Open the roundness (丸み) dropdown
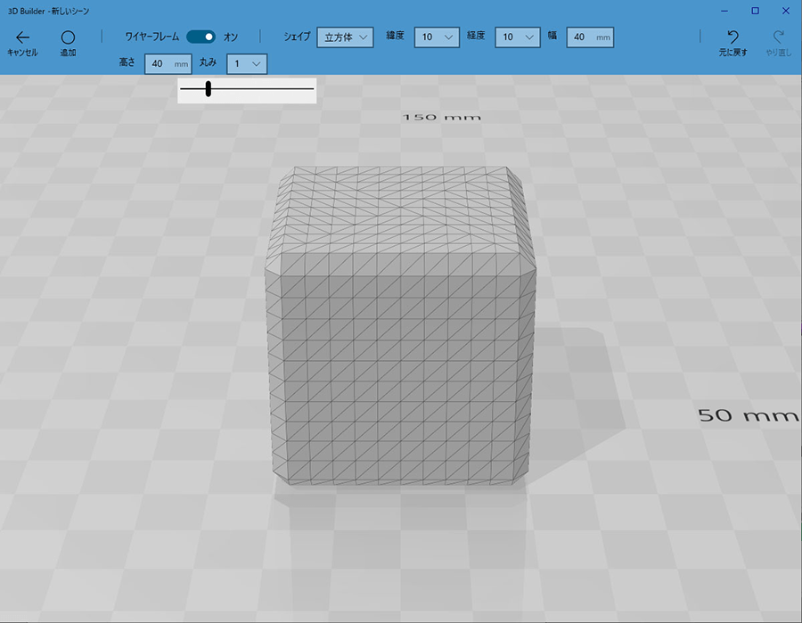This screenshot has width=802, height=623. [x=247, y=64]
